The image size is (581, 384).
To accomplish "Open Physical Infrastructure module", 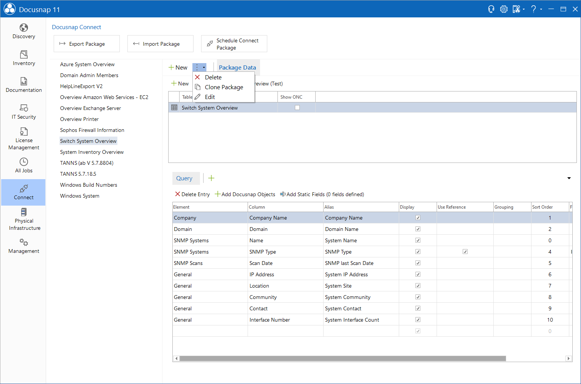I will tap(23, 219).
